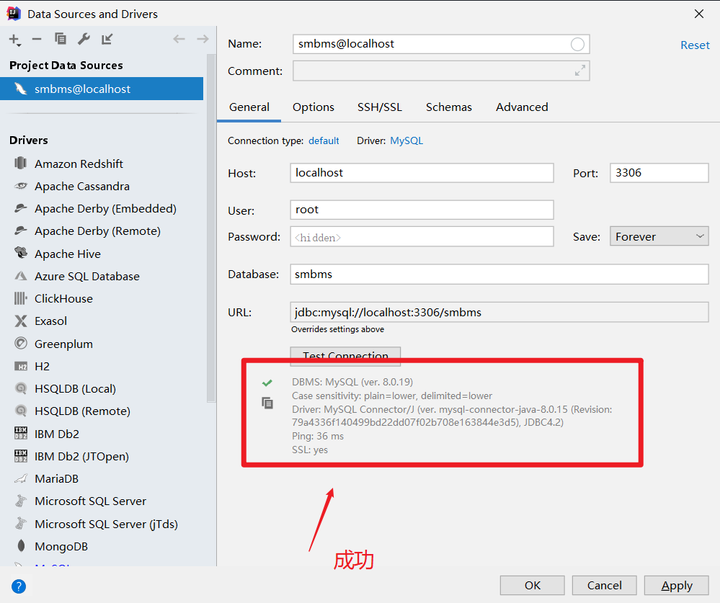
Task: Click the Port field showing 3306
Action: point(659,173)
